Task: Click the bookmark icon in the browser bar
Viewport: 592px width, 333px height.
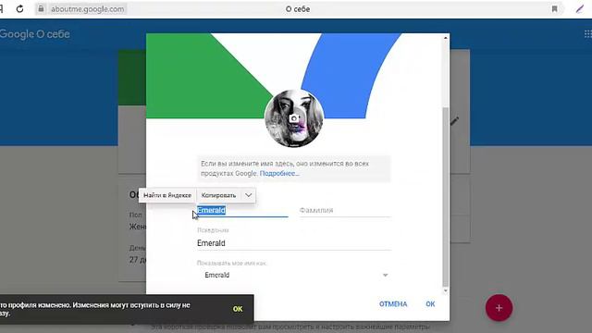Action: [554, 8]
